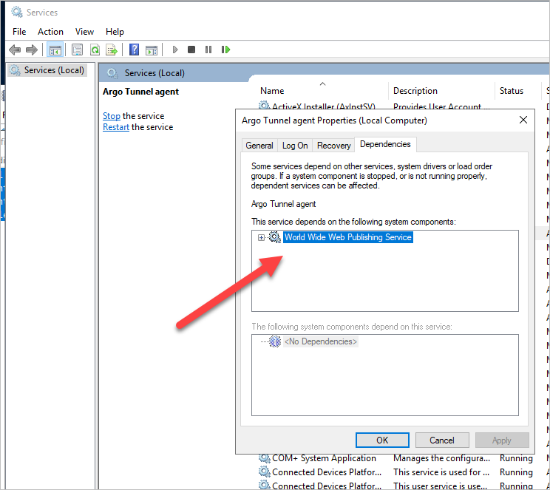The height and width of the screenshot is (490, 550).
Task: Click the Services gear icon in title bar
Action: [16, 12]
